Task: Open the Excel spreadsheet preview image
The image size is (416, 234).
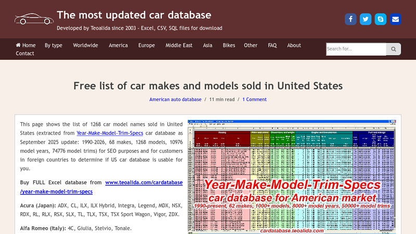Action: coord(292,177)
